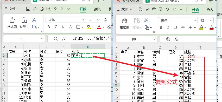This screenshot has width=222, height=102.
Task: Open print preview in right window
Action: 161,9
